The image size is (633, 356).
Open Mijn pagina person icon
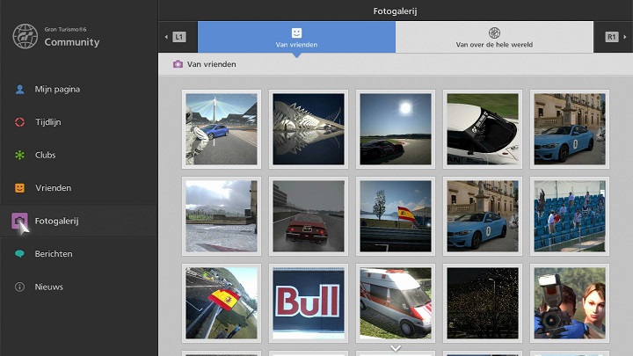coord(19,89)
